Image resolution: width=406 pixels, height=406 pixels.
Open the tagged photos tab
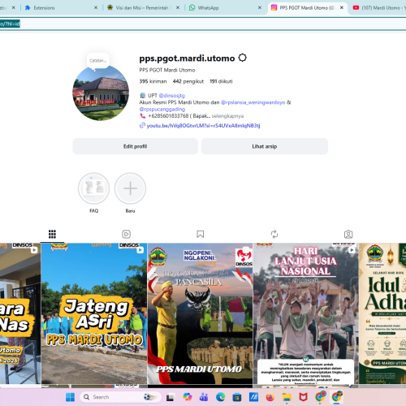point(348,234)
